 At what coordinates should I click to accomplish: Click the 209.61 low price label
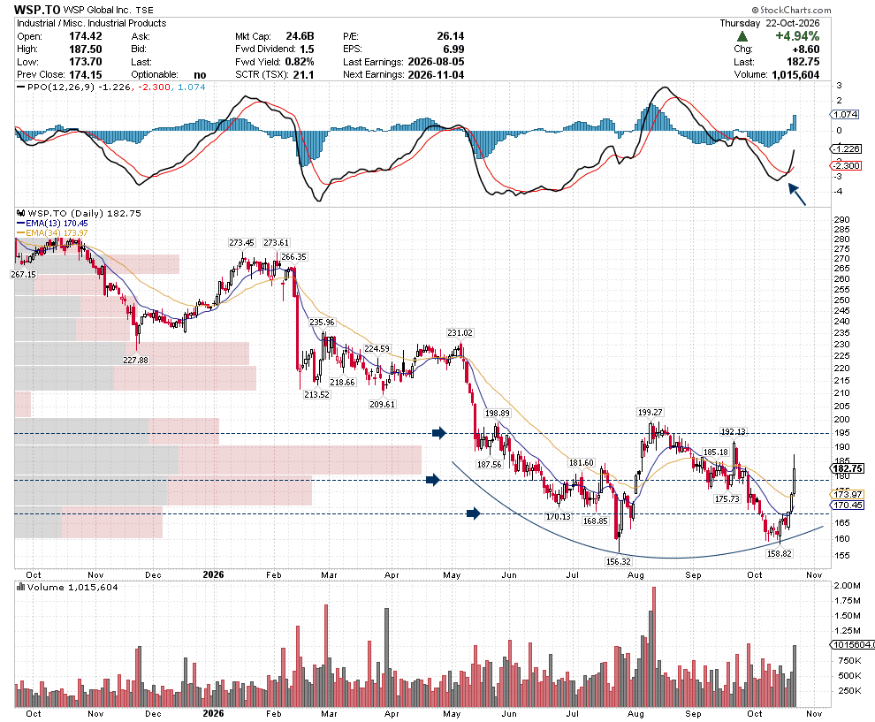tap(382, 404)
